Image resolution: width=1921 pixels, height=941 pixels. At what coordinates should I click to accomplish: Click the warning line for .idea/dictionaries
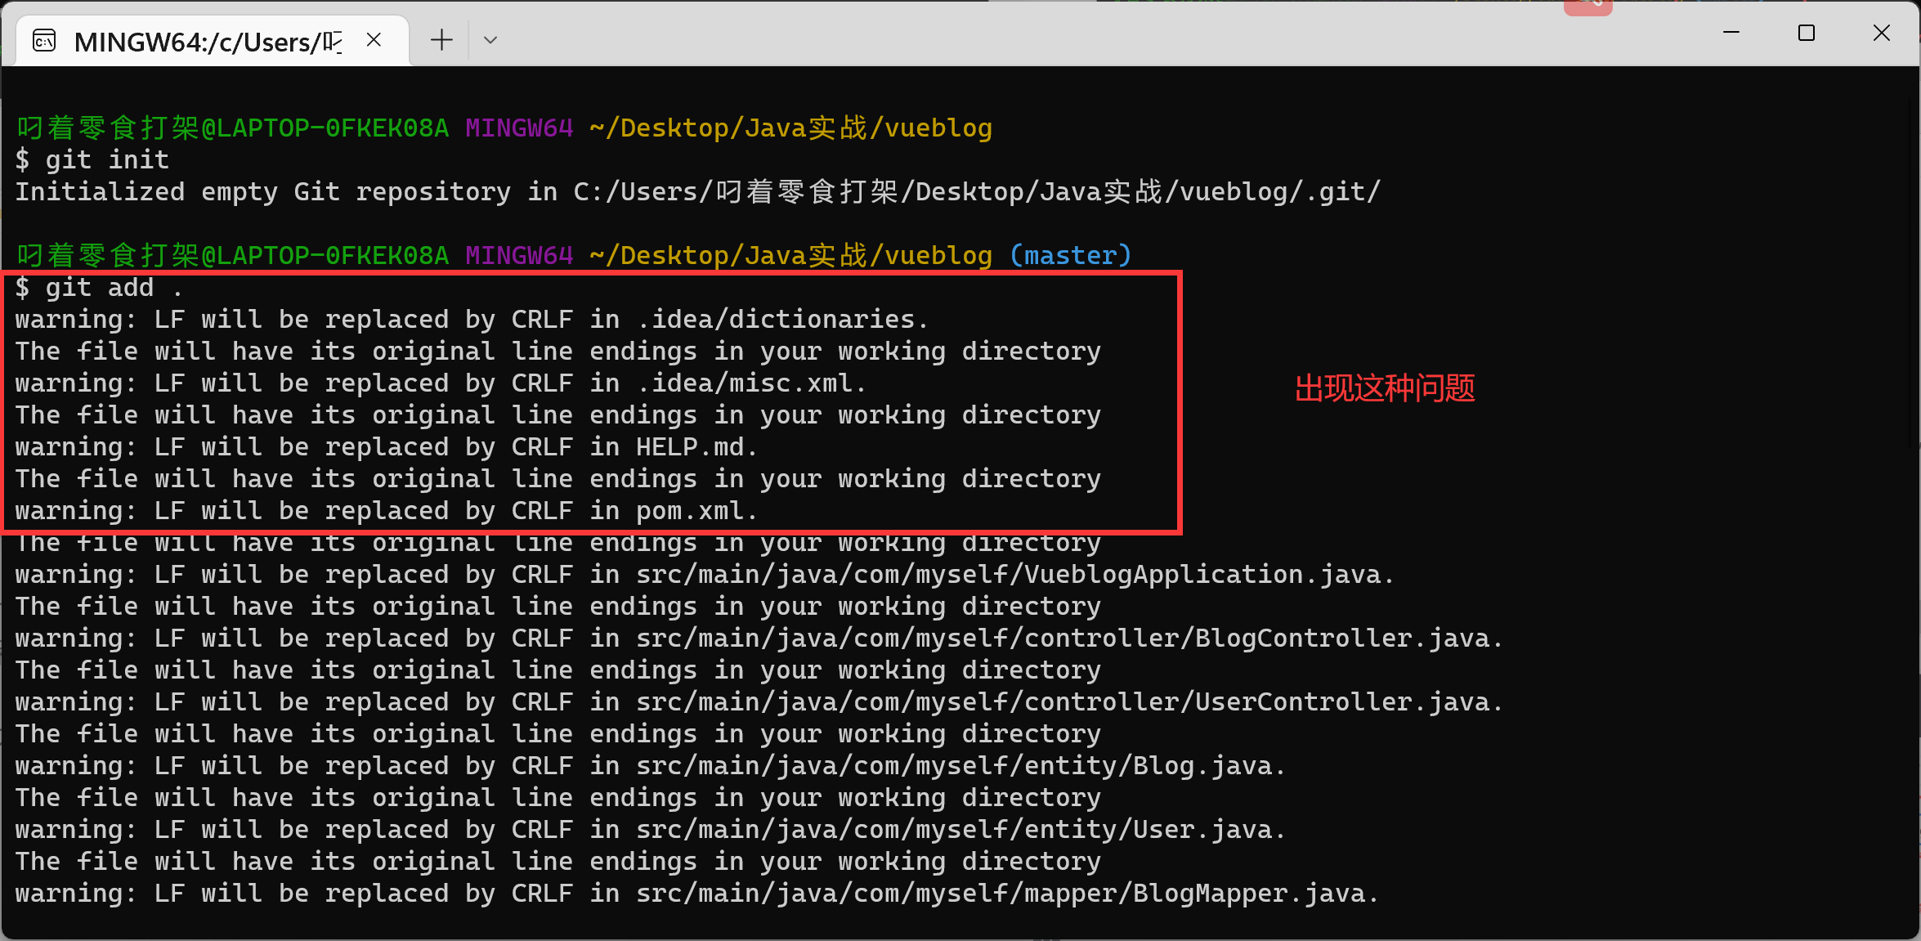pos(472,319)
